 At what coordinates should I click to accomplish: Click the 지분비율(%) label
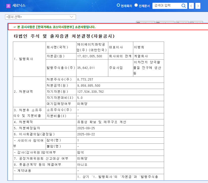tap(56, 116)
